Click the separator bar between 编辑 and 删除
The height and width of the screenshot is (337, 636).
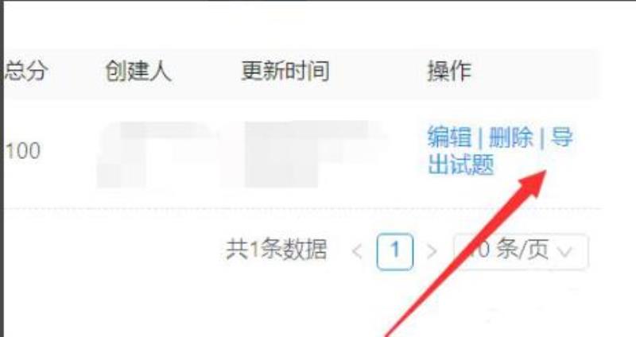pyautogui.click(x=480, y=138)
